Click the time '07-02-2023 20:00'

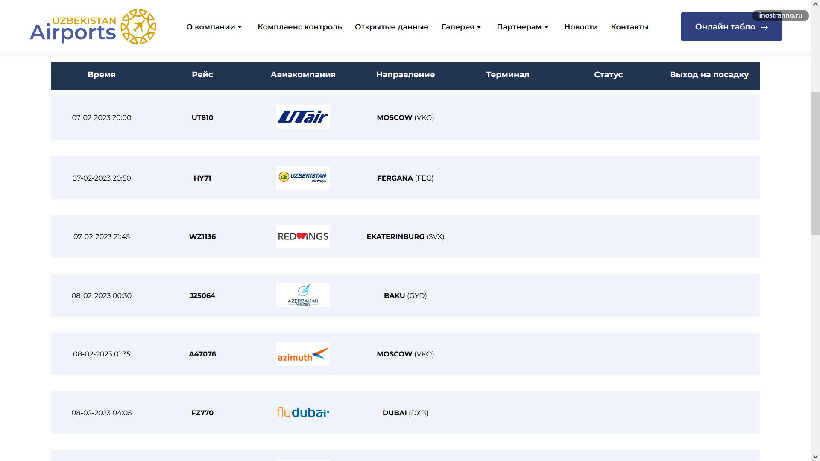(x=102, y=117)
